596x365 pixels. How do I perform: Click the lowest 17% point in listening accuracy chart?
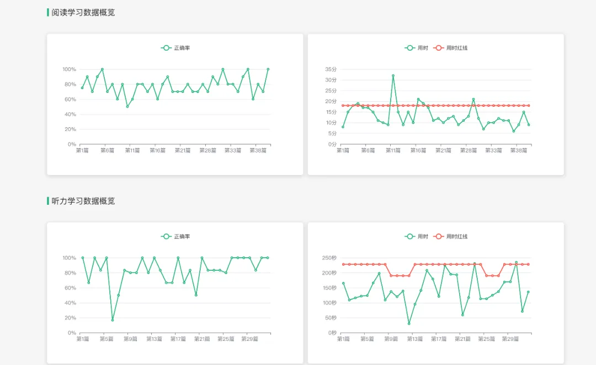pos(113,320)
